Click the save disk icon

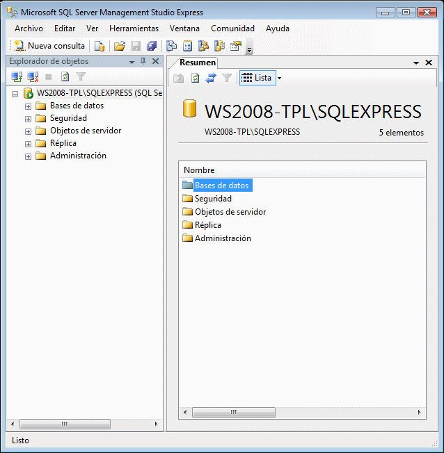tap(136, 46)
